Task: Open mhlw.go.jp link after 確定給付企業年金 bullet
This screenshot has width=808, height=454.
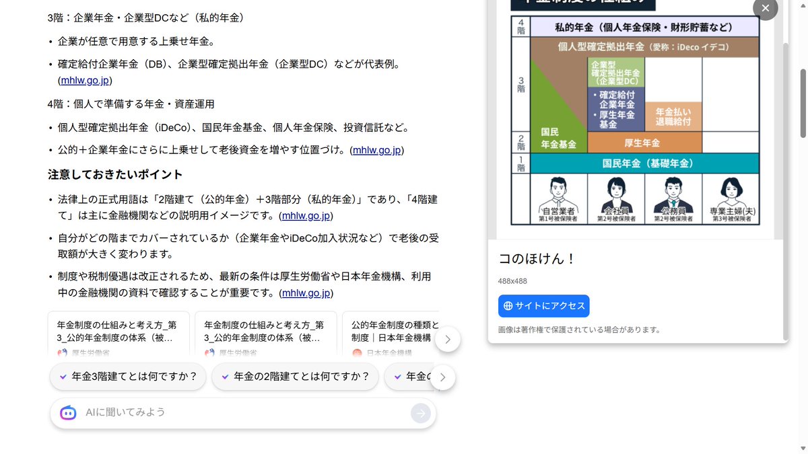Action: 85,81
